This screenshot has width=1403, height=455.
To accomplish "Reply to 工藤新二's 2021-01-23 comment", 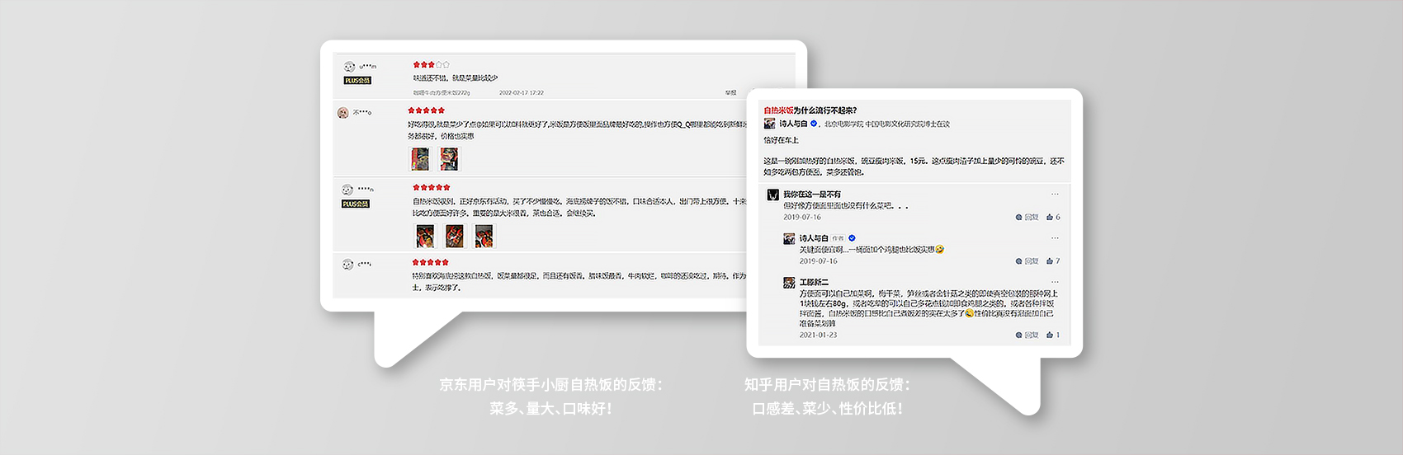I will pos(1027,335).
